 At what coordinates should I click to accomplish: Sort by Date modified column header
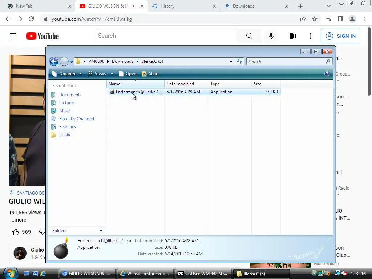point(186,84)
